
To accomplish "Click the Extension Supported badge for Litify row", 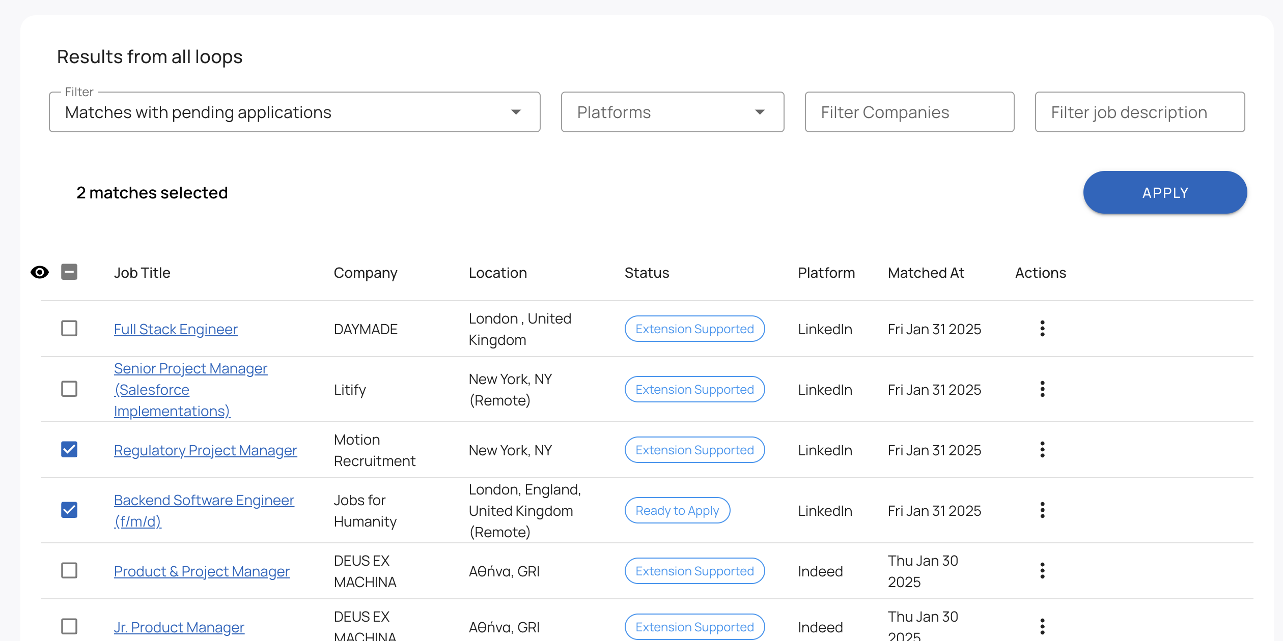I will click(694, 389).
